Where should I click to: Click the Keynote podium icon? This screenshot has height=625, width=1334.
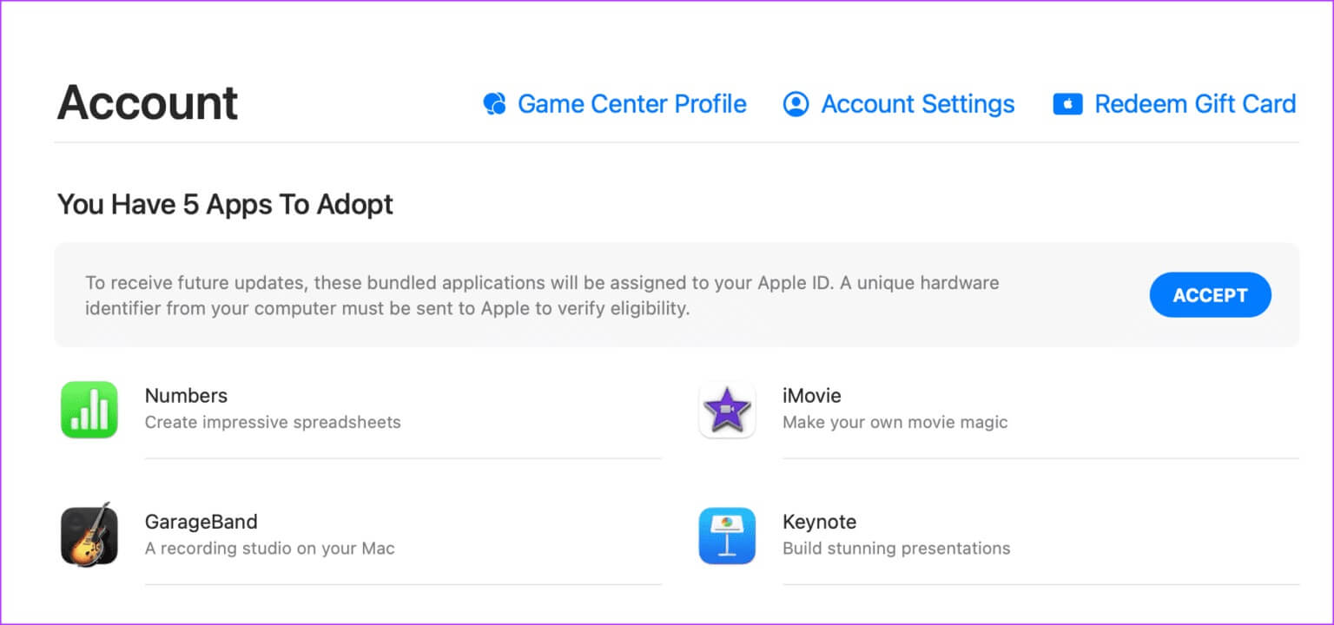click(x=727, y=536)
